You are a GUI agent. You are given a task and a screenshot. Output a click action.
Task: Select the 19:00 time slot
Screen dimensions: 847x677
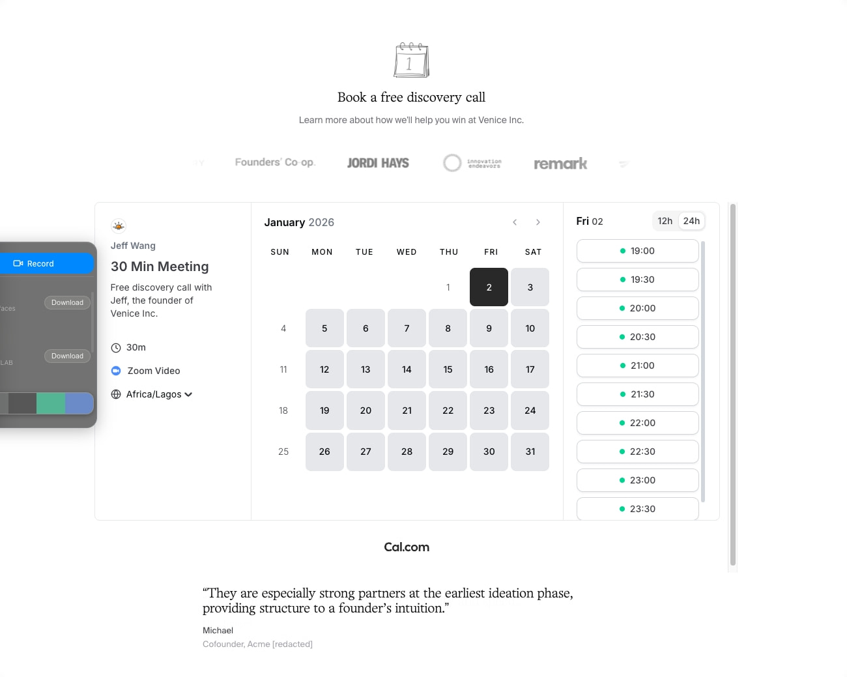pos(638,251)
